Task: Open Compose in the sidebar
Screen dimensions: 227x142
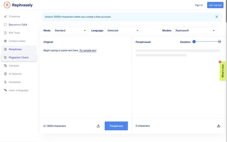Action: click(19, 16)
